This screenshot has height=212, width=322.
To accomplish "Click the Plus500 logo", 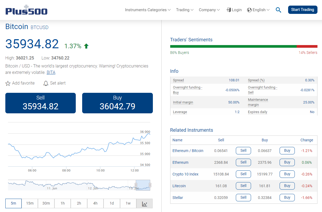I will (x=26, y=10).
